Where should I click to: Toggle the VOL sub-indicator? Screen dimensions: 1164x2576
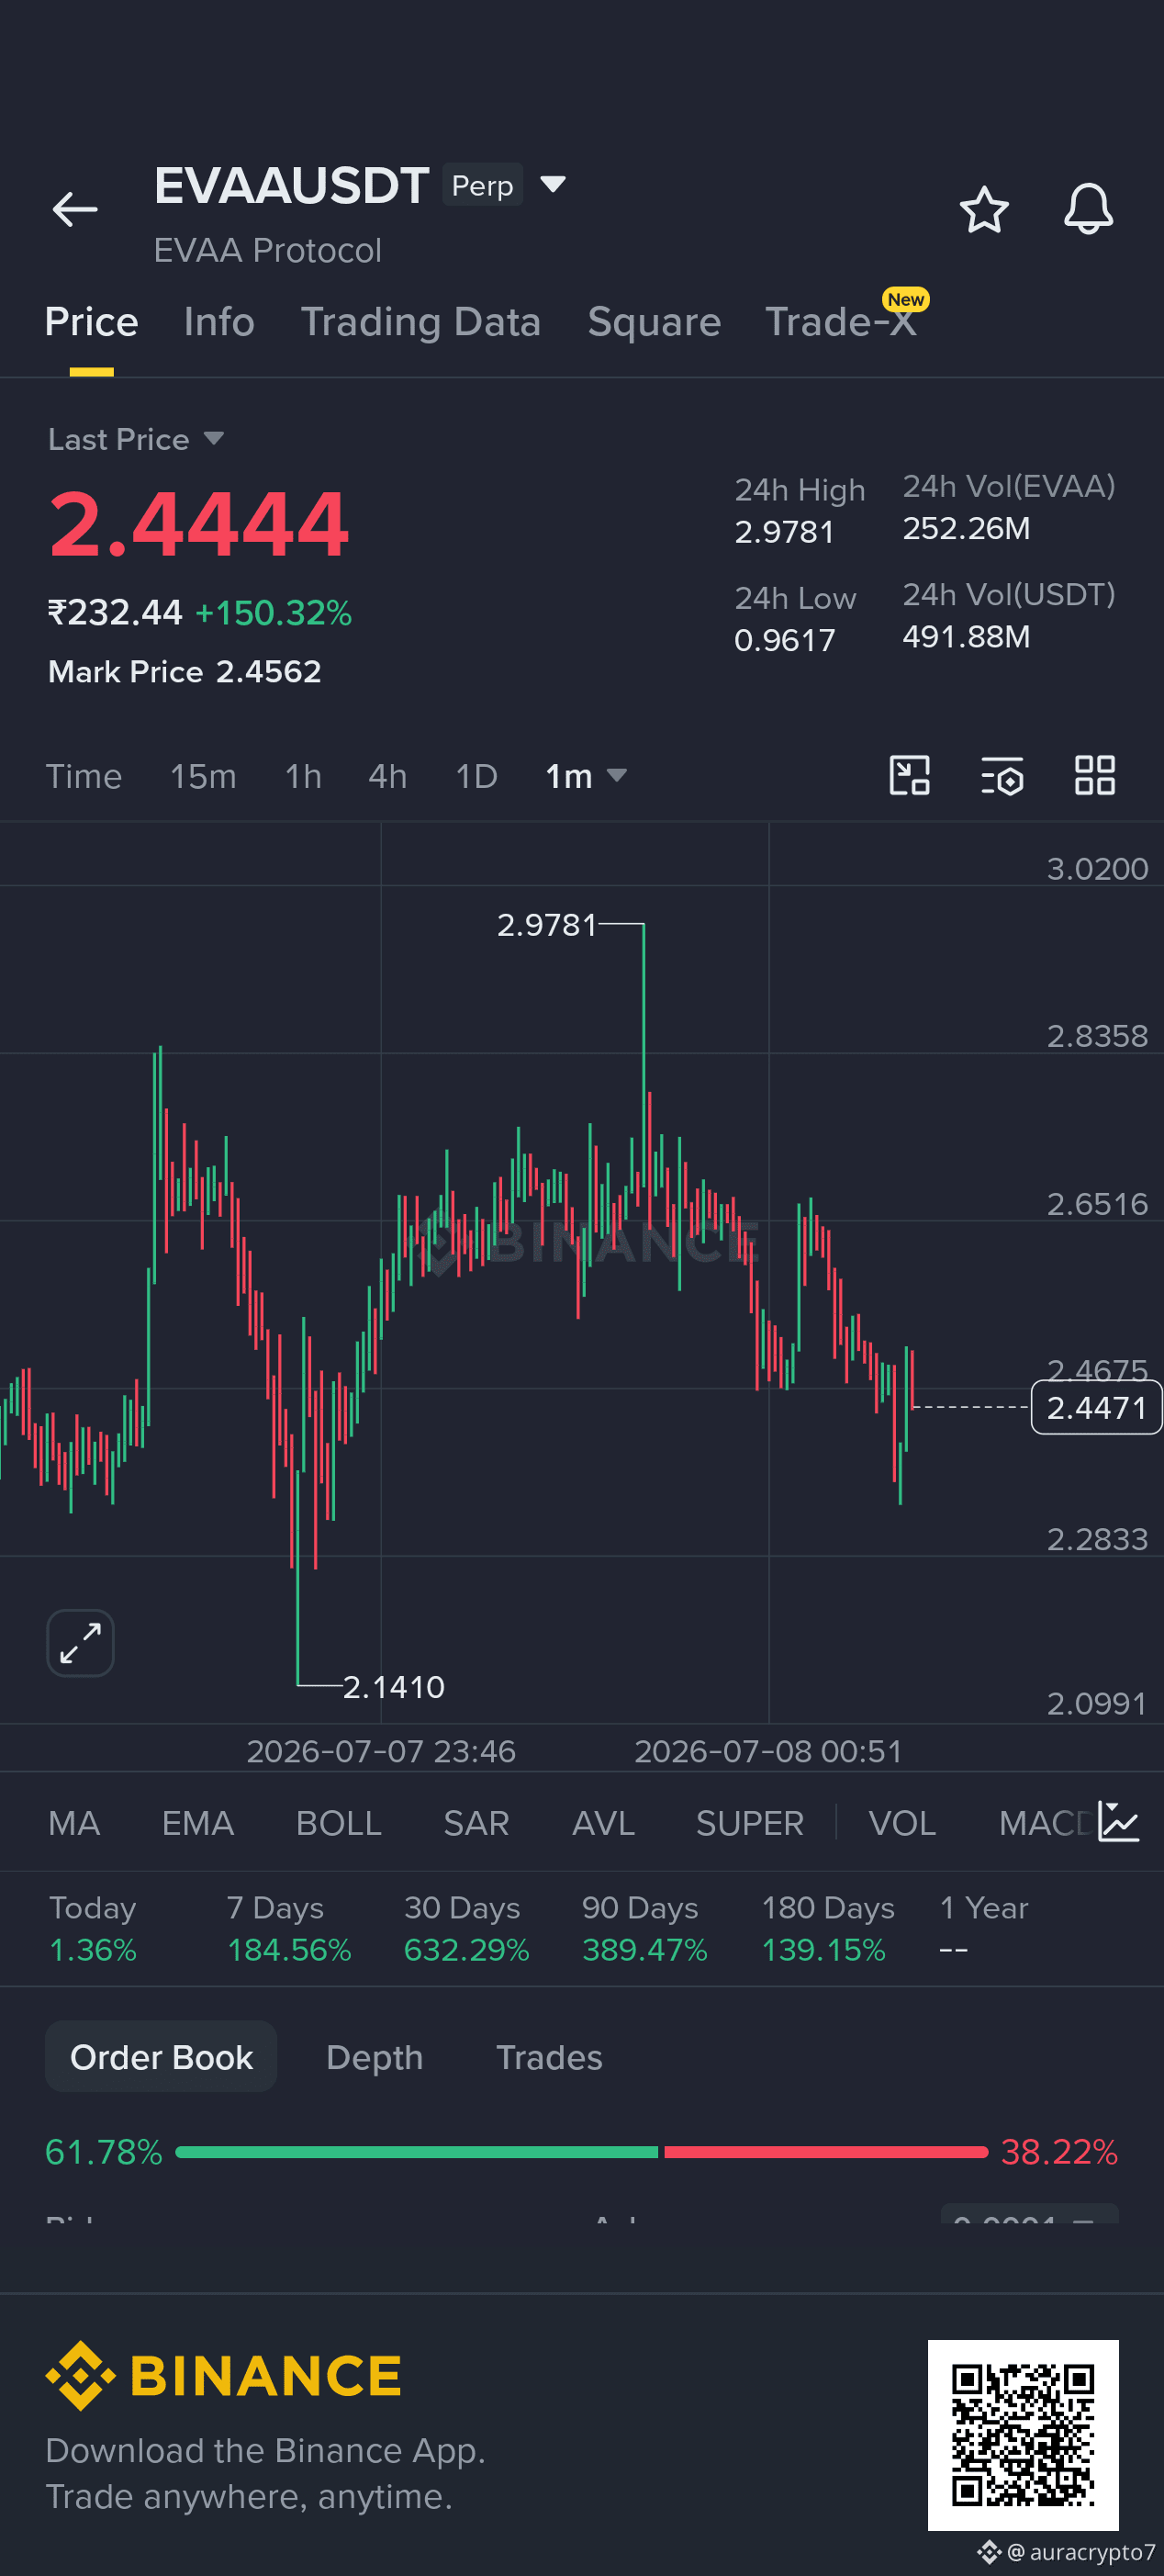(902, 1823)
